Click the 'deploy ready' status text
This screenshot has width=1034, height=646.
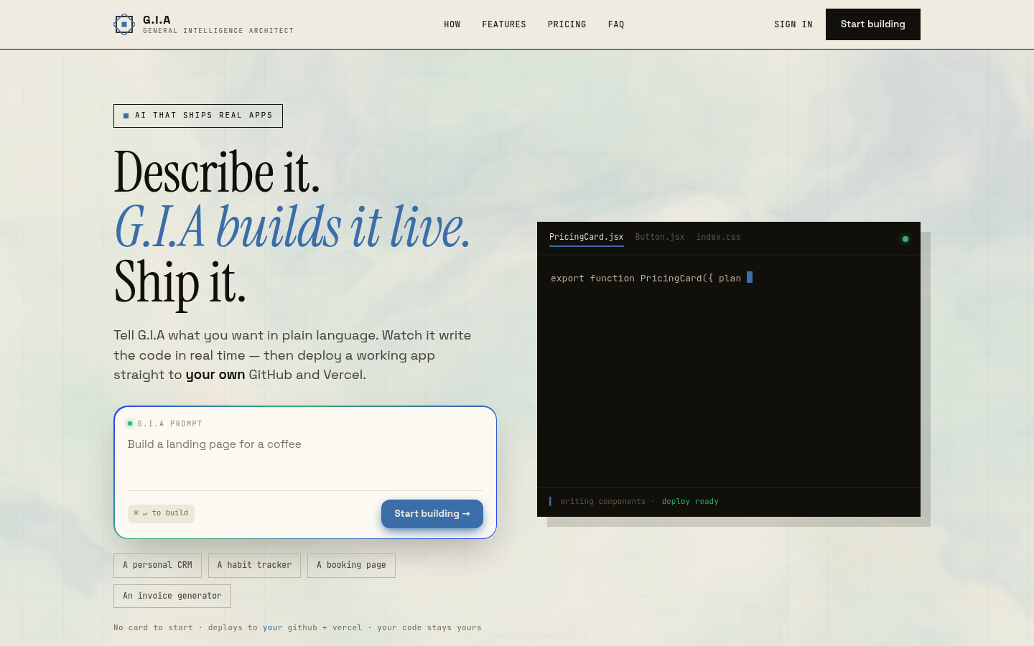tap(690, 502)
